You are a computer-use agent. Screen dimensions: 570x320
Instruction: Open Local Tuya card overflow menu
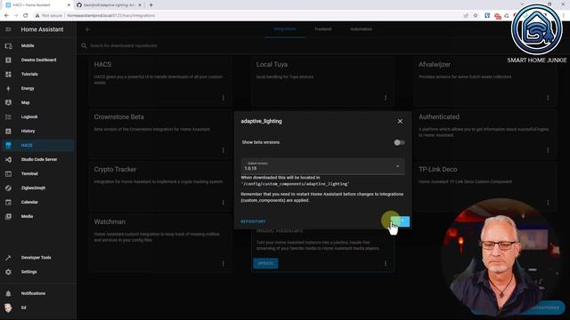pos(386,98)
